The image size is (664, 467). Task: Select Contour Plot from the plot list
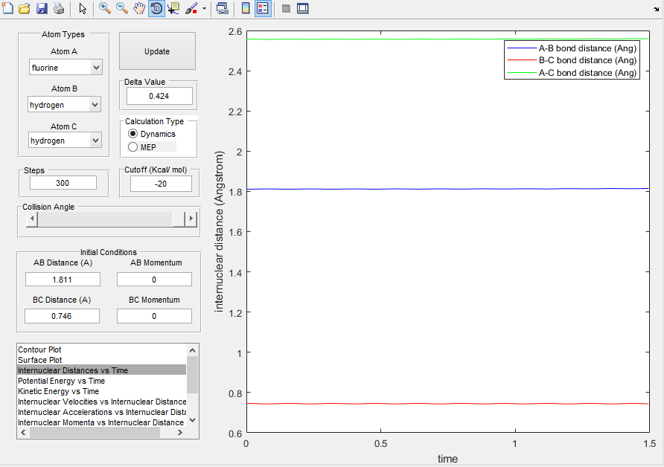pyautogui.click(x=40, y=350)
